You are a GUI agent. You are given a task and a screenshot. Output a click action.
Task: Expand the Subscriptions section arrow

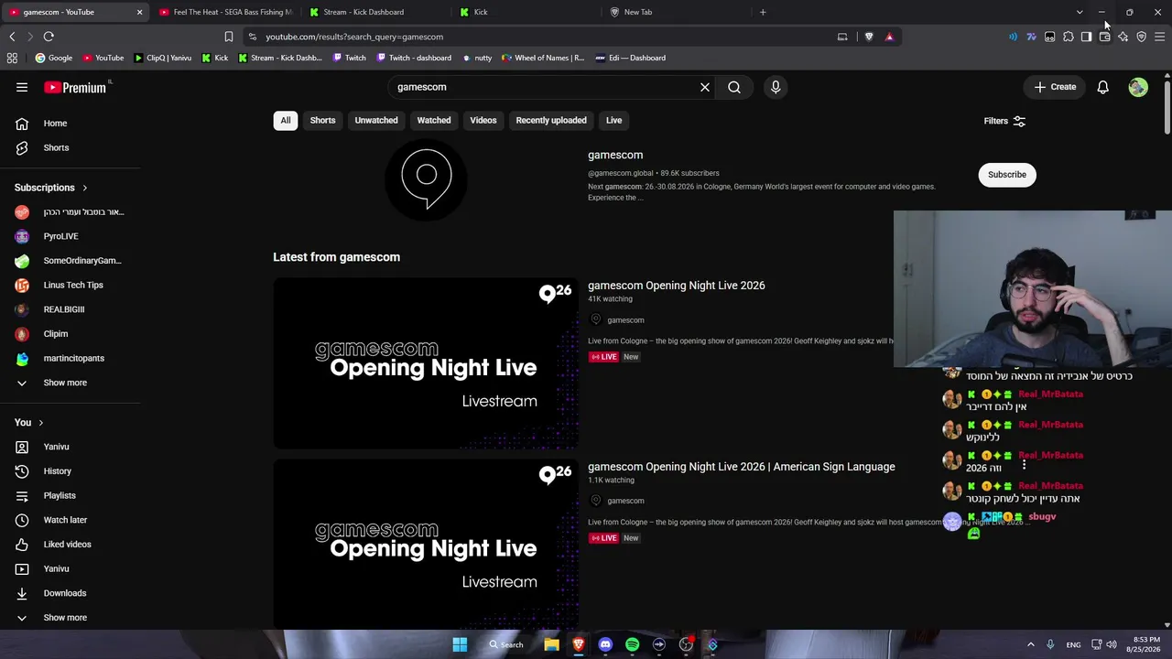(84, 188)
